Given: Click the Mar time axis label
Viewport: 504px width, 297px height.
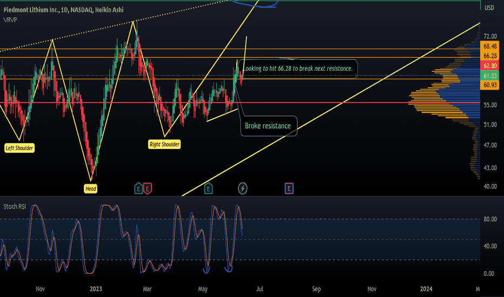Looking at the screenshot, I should pyautogui.click(x=147, y=289).
